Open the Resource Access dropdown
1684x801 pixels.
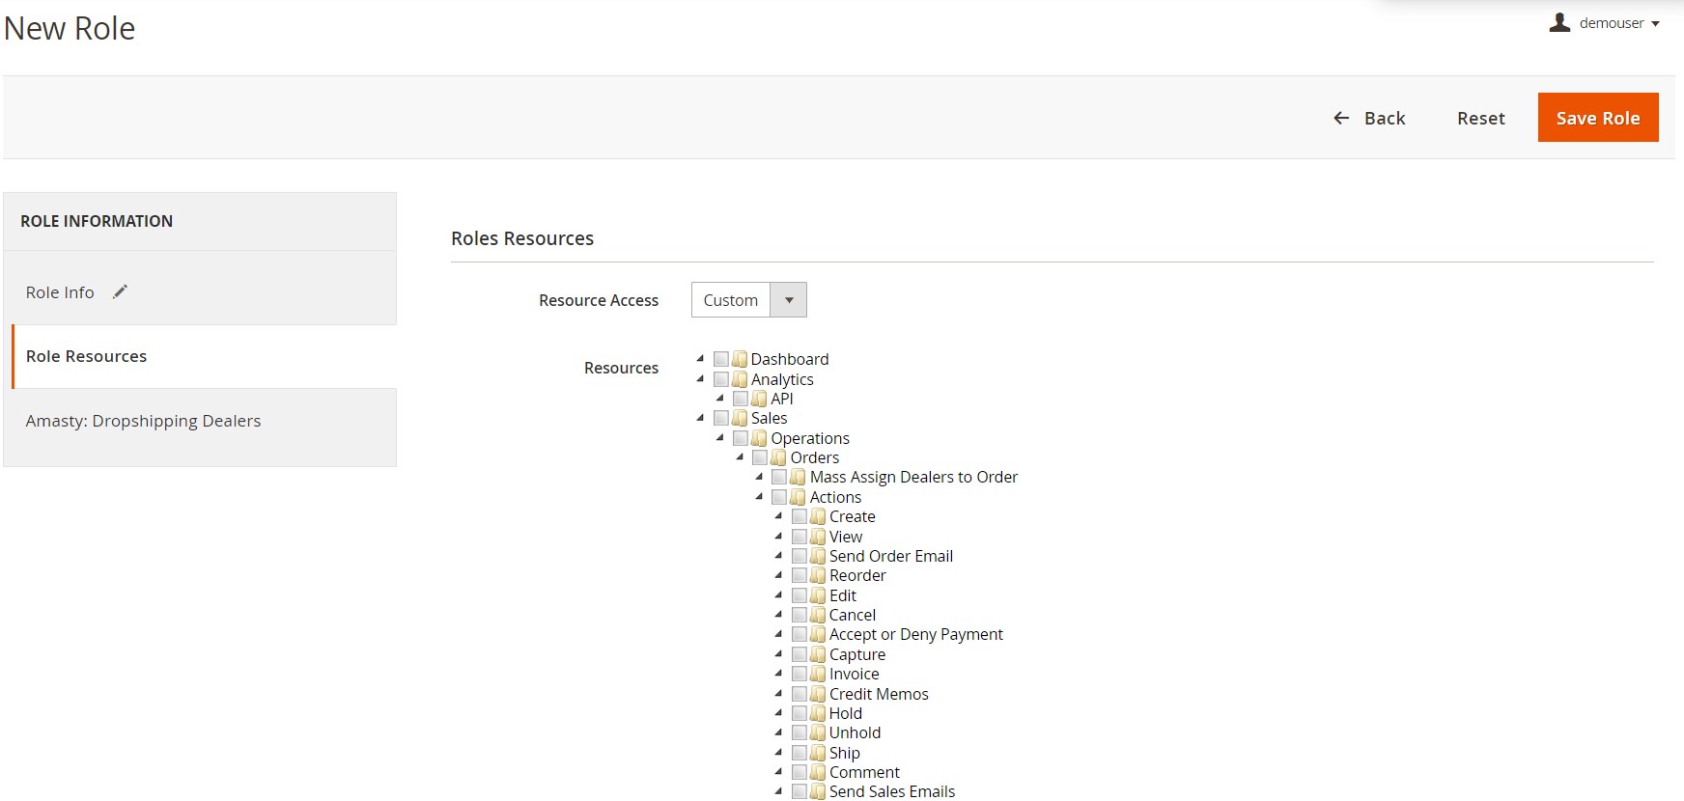tap(748, 300)
